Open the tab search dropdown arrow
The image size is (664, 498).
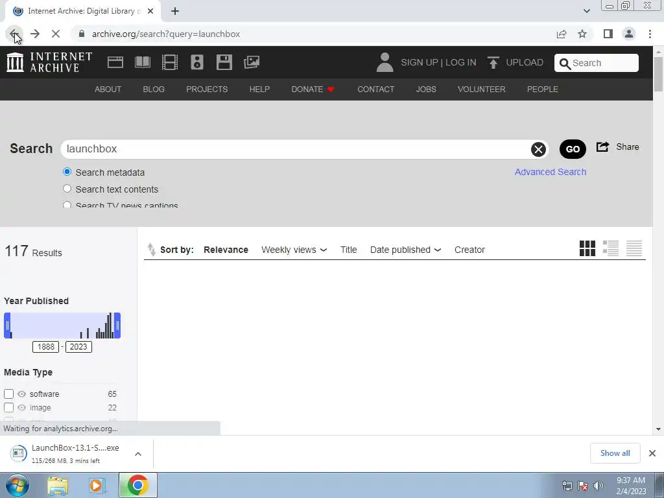tap(586, 11)
